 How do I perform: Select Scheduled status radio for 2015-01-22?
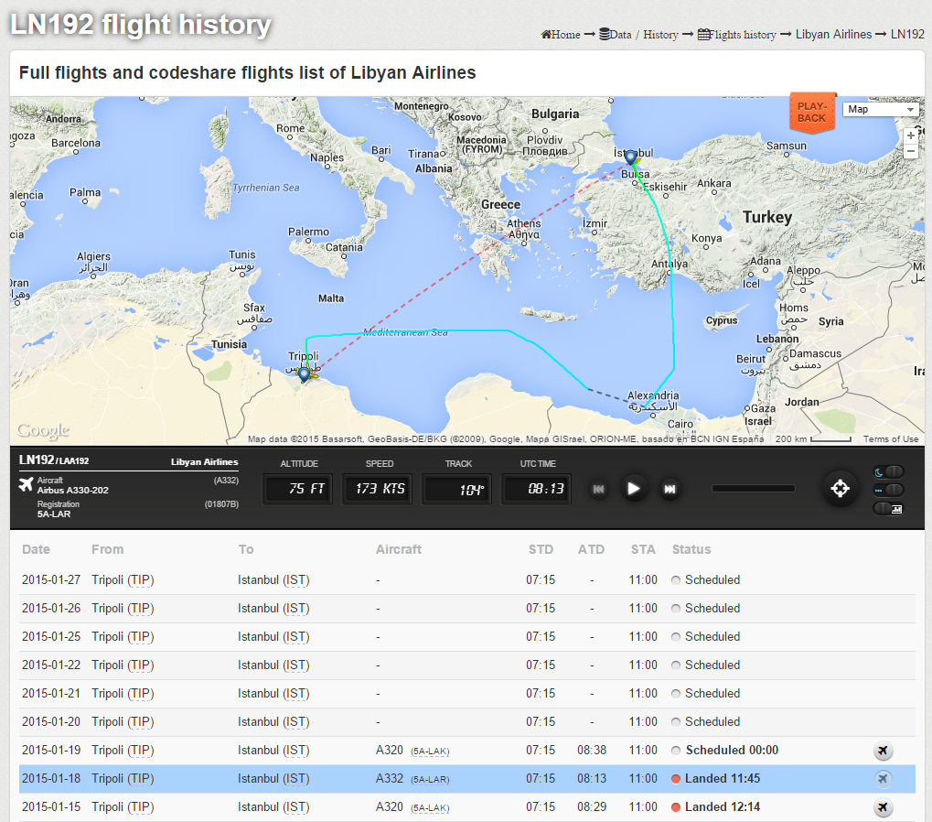[676, 665]
